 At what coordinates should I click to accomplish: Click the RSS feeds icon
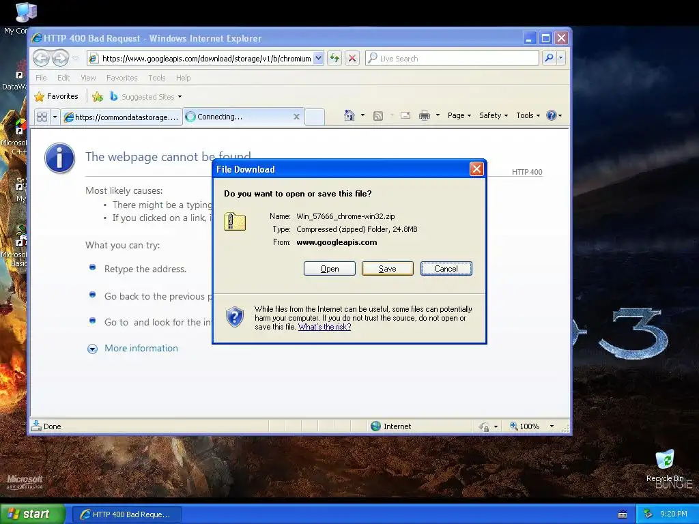pyautogui.click(x=378, y=116)
